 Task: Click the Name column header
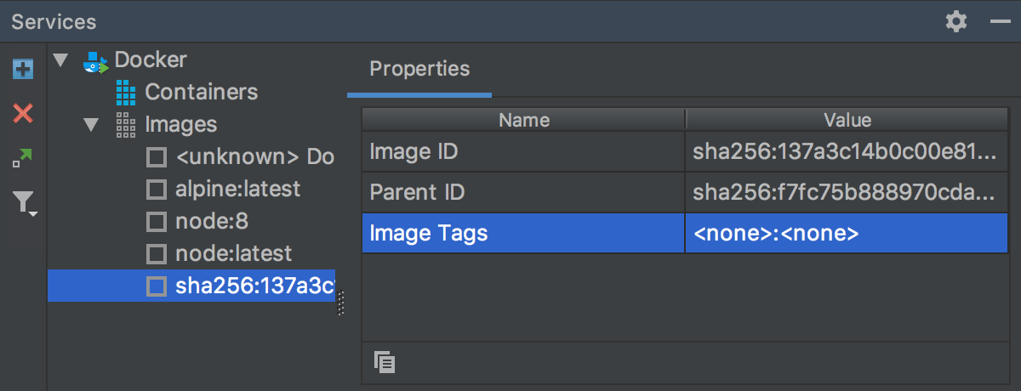524,120
